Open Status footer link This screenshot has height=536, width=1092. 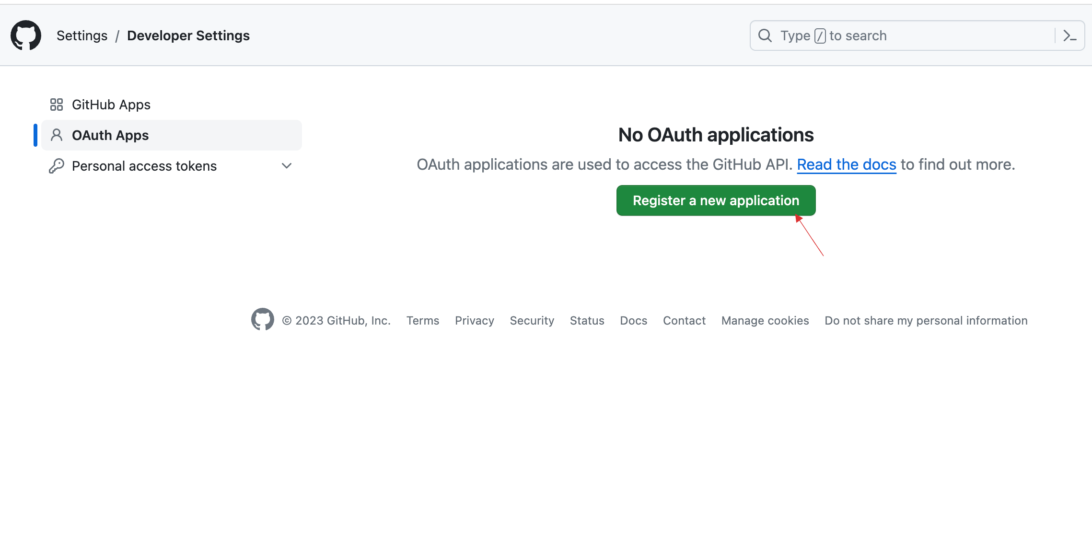click(587, 320)
